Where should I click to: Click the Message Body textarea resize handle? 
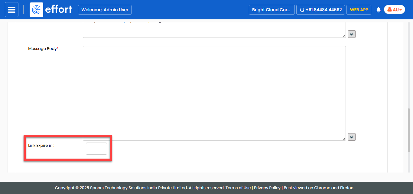tap(344, 139)
